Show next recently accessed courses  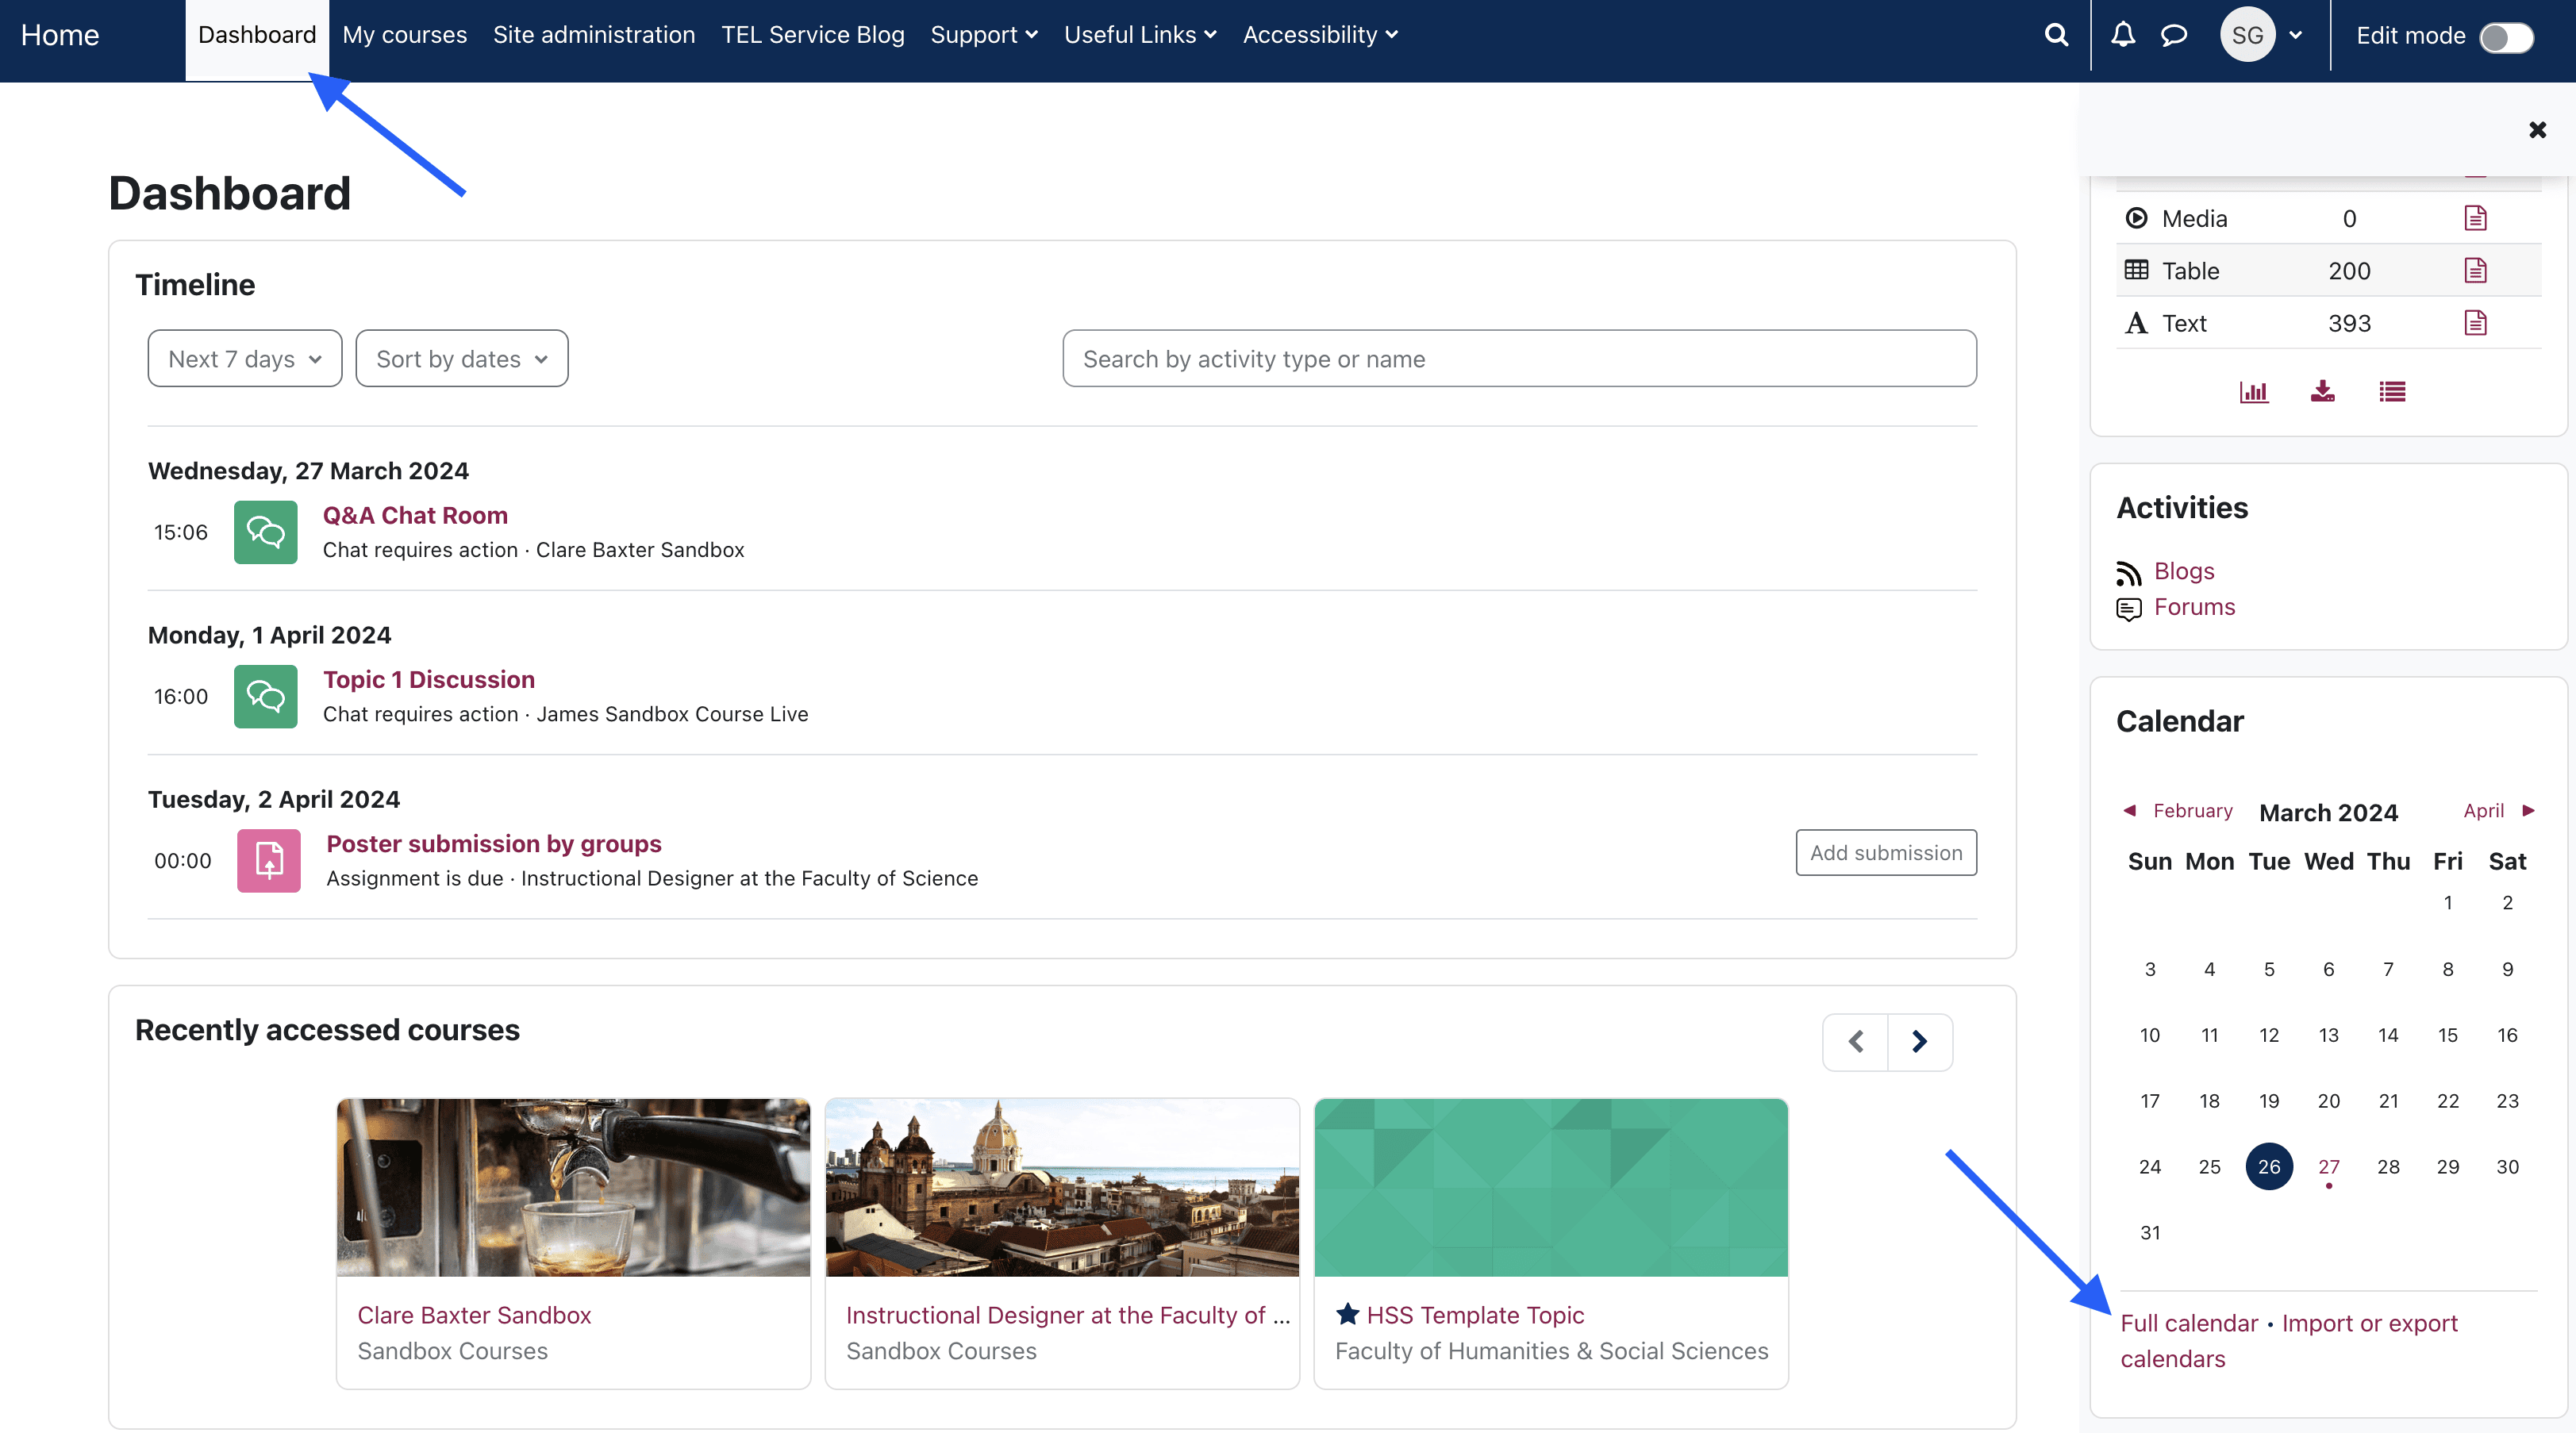pyautogui.click(x=1919, y=1042)
